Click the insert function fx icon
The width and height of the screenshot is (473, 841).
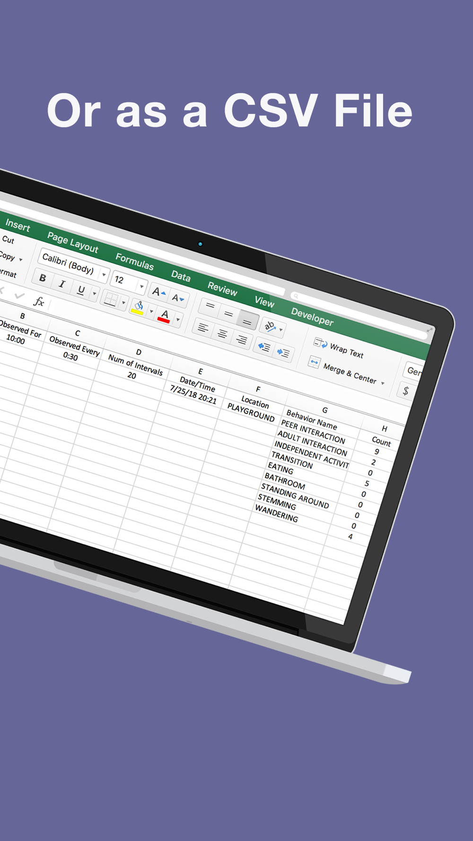click(x=39, y=301)
